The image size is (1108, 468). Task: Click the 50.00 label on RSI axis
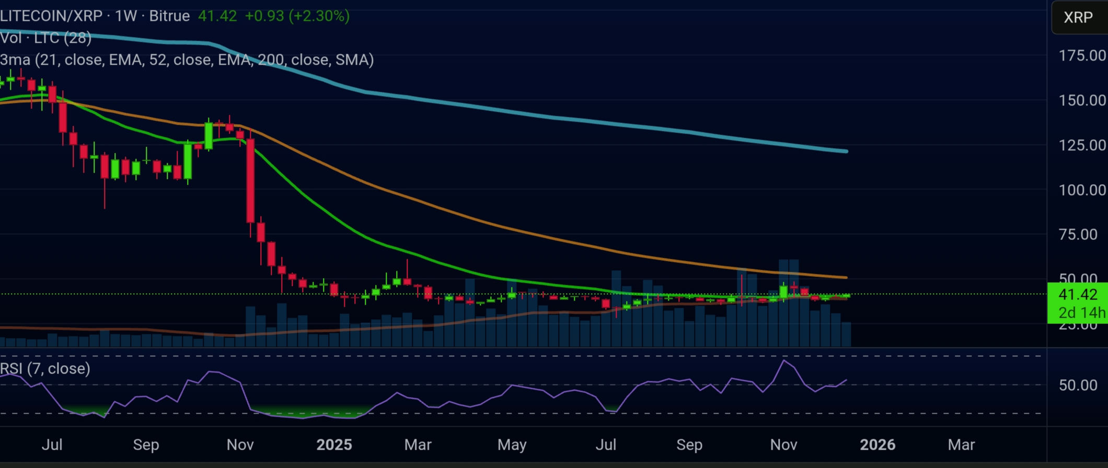(x=1078, y=385)
